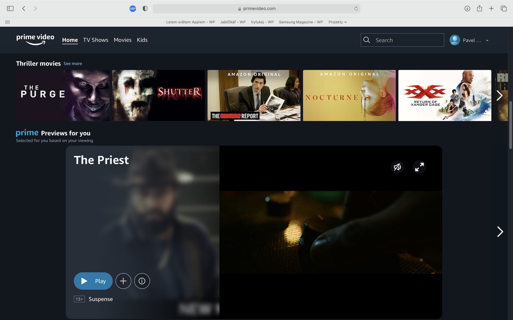The height and width of the screenshot is (320, 513).
Task: Open Letem světem Applem bookmark
Action: click(191, 22)
